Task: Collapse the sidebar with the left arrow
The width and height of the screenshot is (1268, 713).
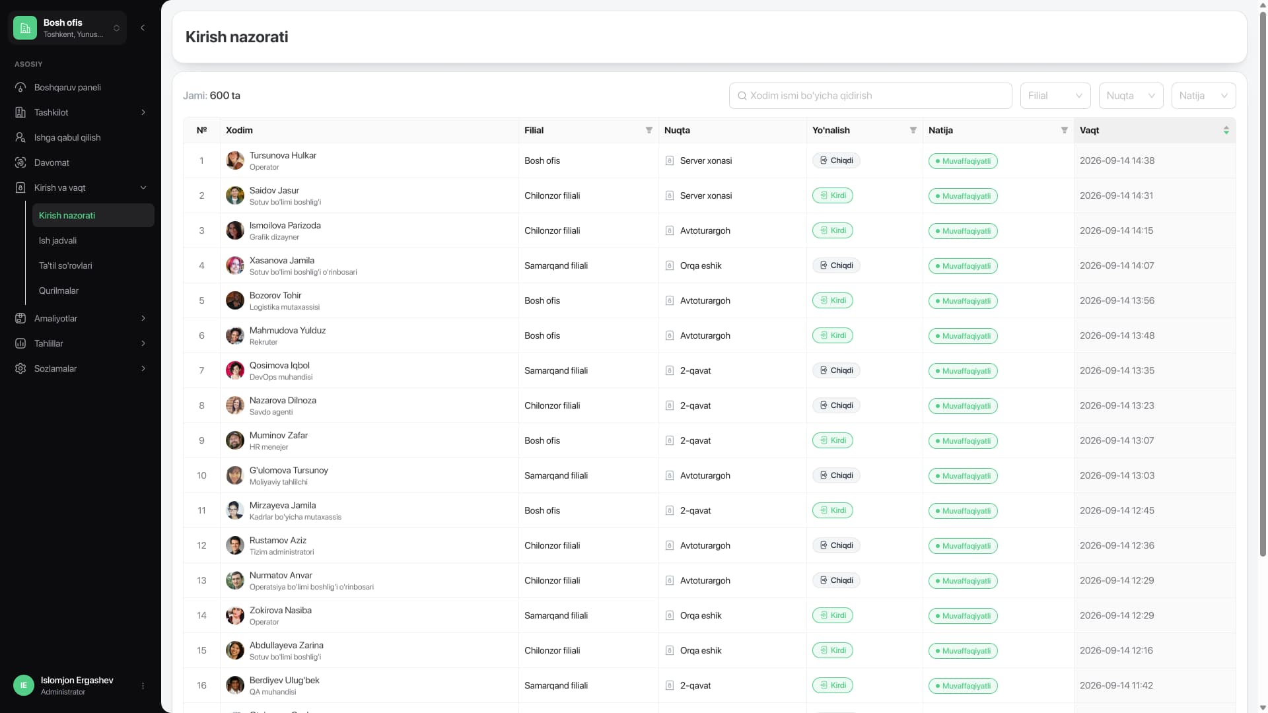Action: tap(143, 28)
